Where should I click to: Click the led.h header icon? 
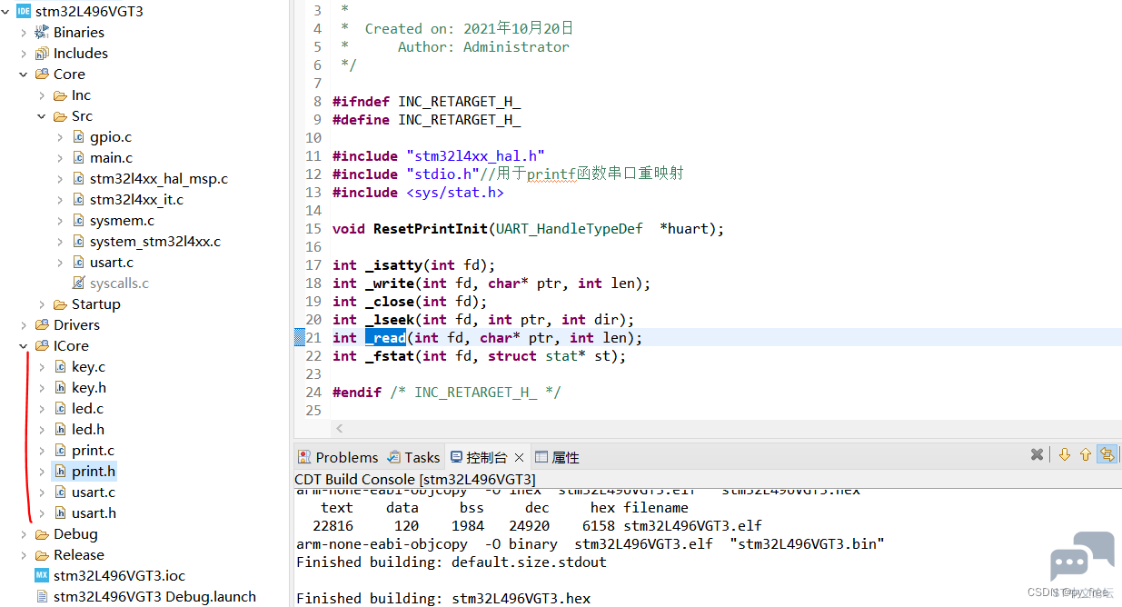coord(61,430)
